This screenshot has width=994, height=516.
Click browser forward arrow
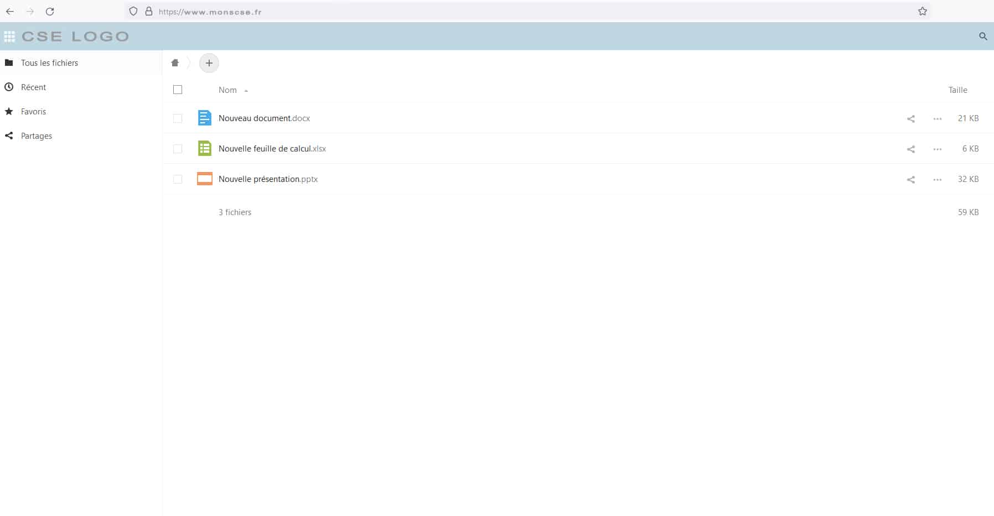[x=30, y=11]
